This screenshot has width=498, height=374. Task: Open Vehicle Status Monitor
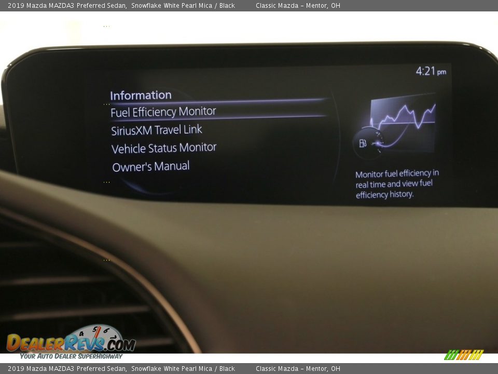tap(163, 148)
